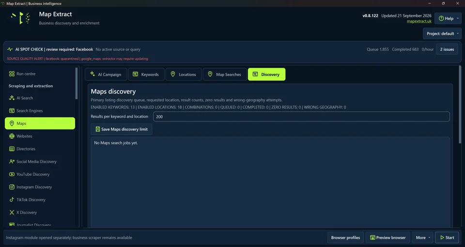Image resolution: width=465 pixels, height=247 pixels.
Task: Select the AI Search sparkle icon
Action: pos(12,98)
